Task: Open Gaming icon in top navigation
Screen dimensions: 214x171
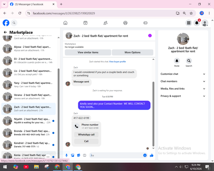Action: 146,23
